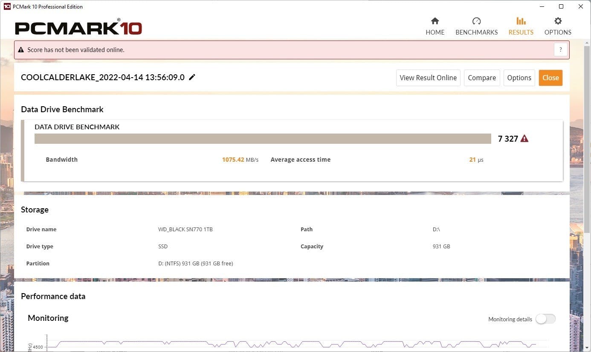Go to the Home tab
The width and height of the screenshot is (591, 352).
pos(435,26)
